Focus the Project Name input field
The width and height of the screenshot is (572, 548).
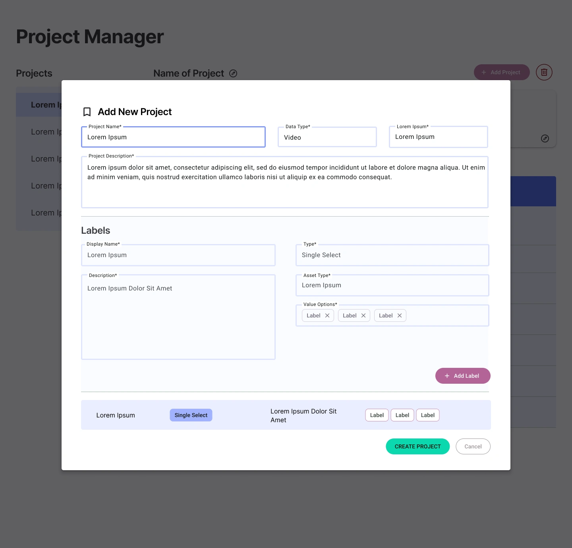point(173,137)
